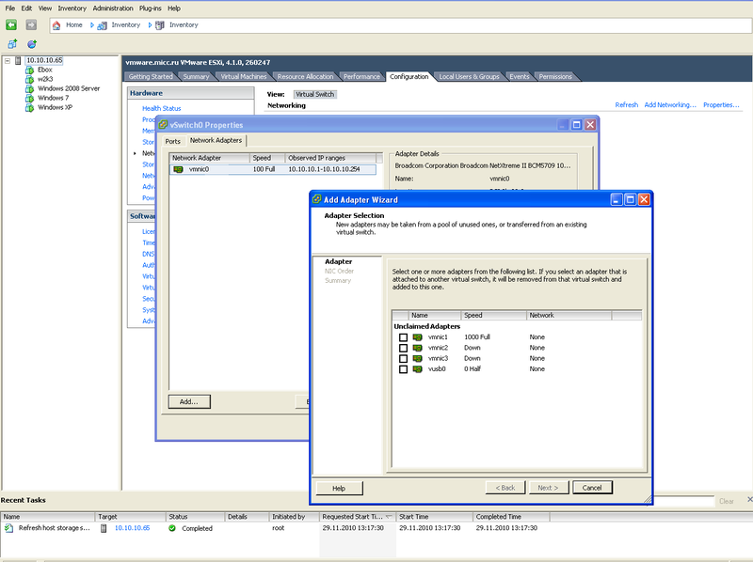This screenshot has height=562, width=753.
Task: Click the host server icon for 10.10.10.65
Action: coord(18,60)
